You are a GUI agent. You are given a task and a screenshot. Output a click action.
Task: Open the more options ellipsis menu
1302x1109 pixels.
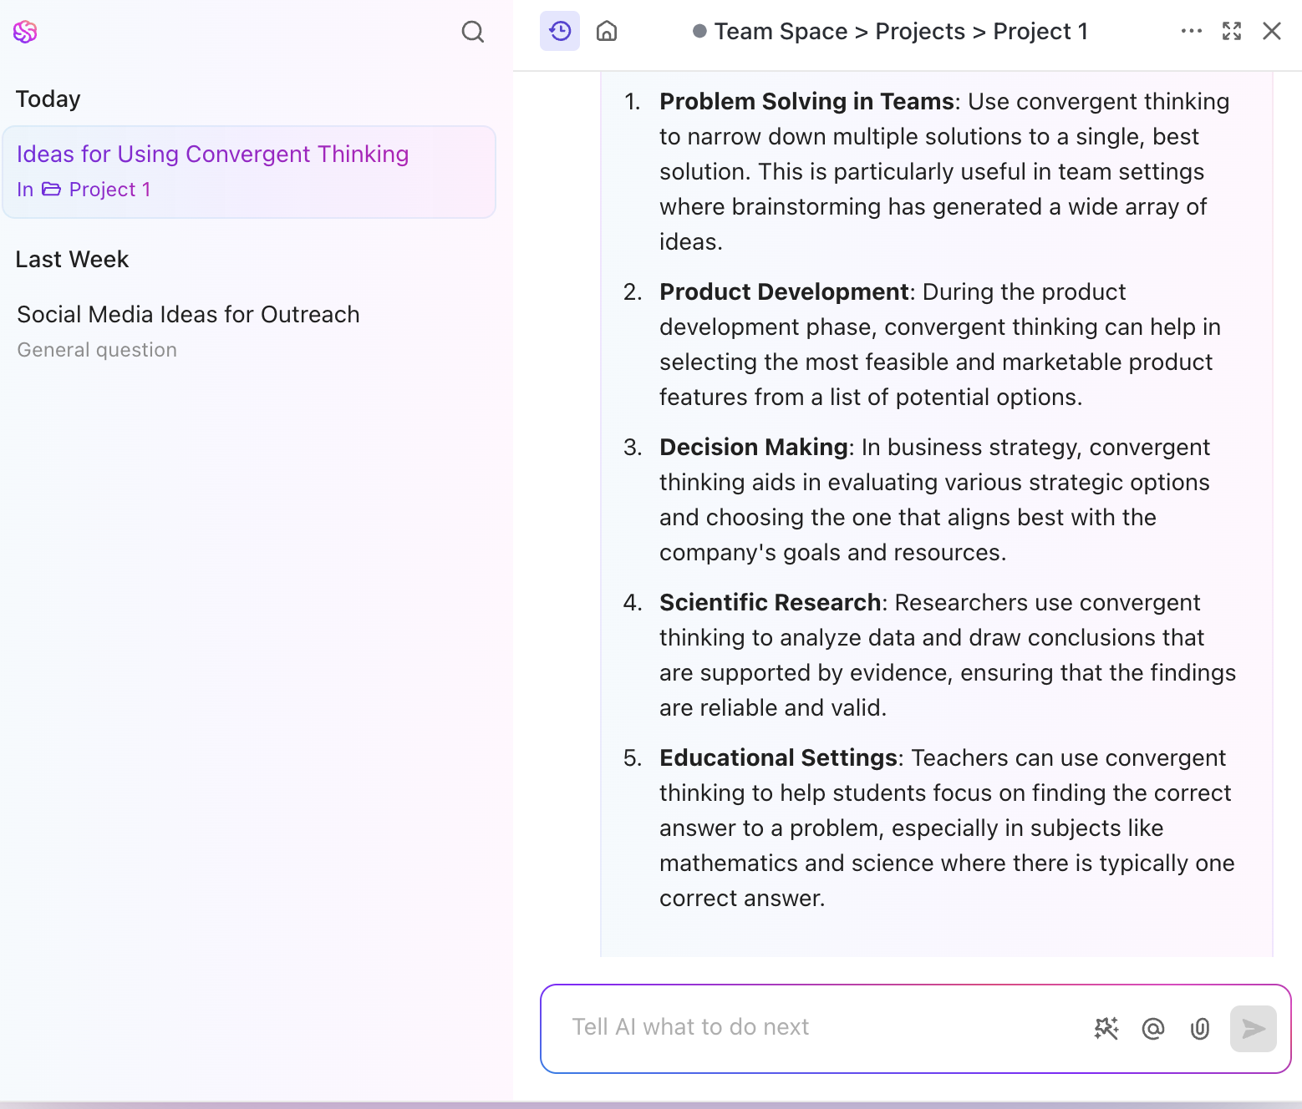(x=1190, y=31)
